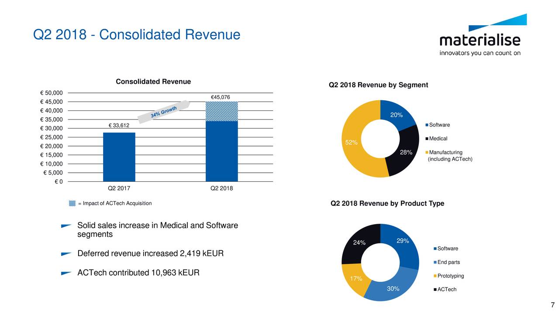Click the Prototyping legend label

coord(451,276)
